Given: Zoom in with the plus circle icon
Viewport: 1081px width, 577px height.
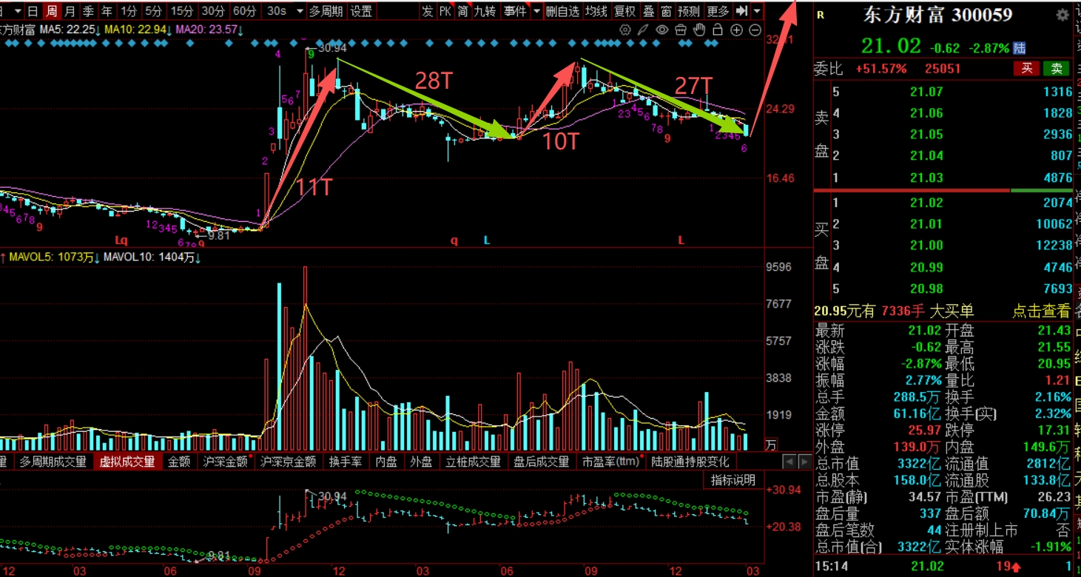Looking at the screenshot, I should click(736, 30).
